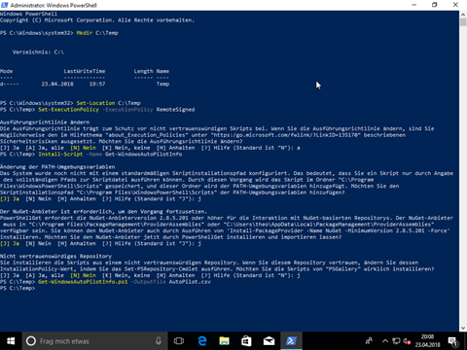Click the 'Ausführungsrichtlinie ändern' heading

click(45, 122)
